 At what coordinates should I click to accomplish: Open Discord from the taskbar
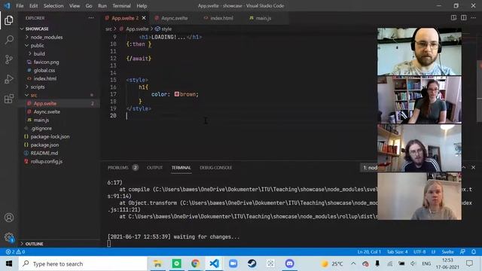tap(289, 263)
